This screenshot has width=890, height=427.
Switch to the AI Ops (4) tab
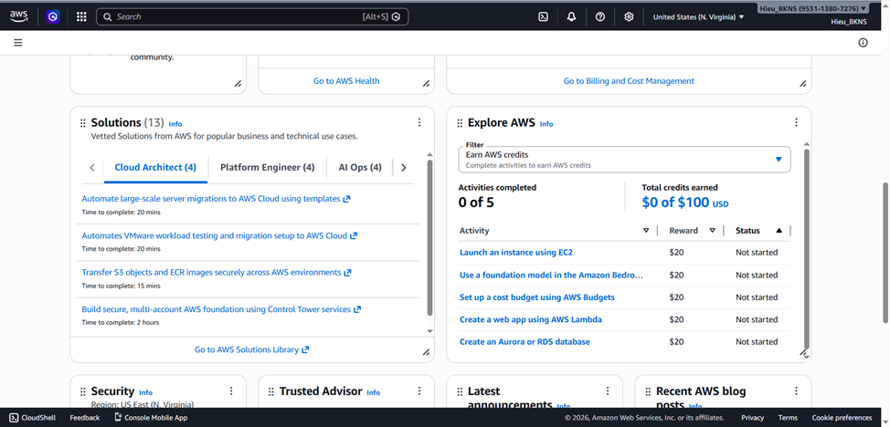360,167
